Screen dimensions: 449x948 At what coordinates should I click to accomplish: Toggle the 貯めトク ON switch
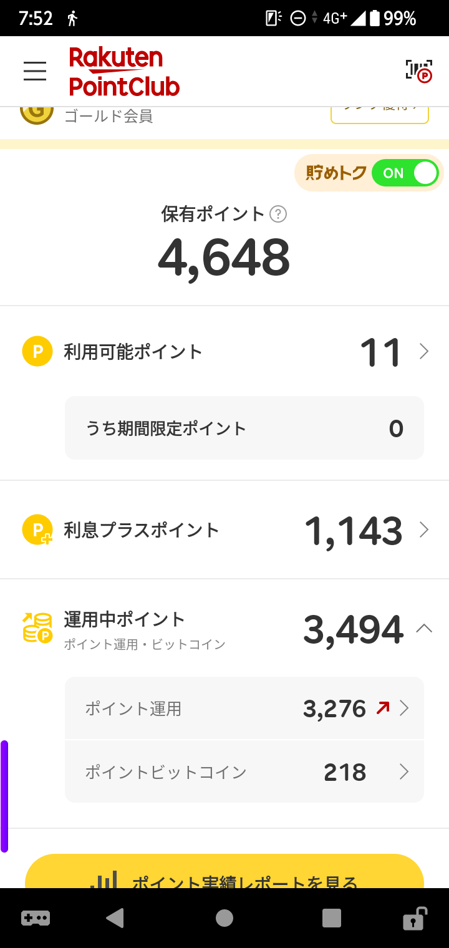click(x=405, y=173)
